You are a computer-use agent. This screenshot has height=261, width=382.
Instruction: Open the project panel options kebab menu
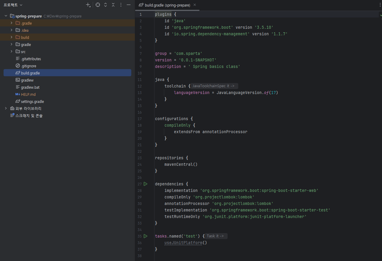pos(121,5)
